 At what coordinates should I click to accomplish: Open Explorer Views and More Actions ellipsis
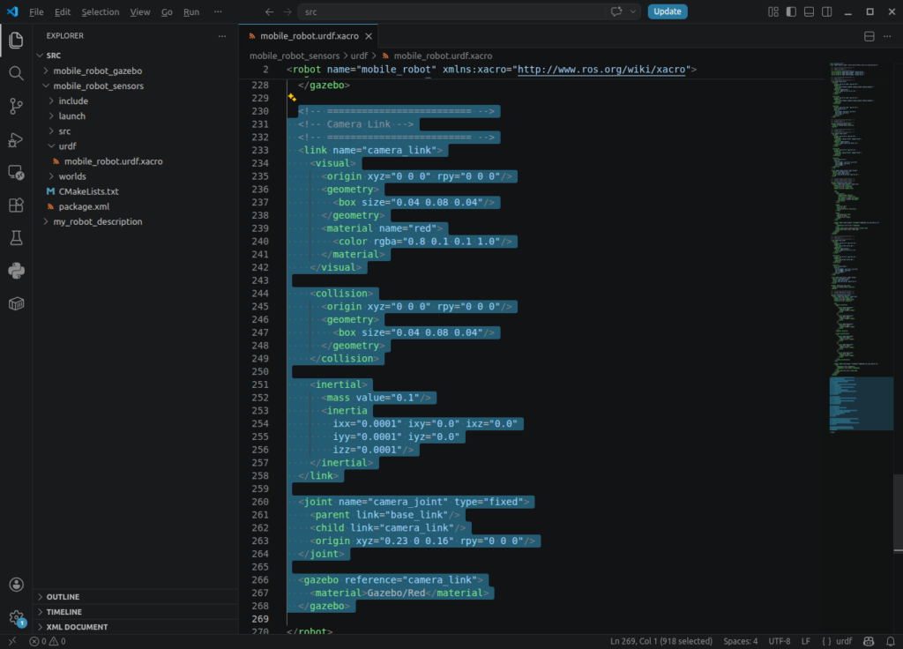pyautogui.click(x=221, y=35)
